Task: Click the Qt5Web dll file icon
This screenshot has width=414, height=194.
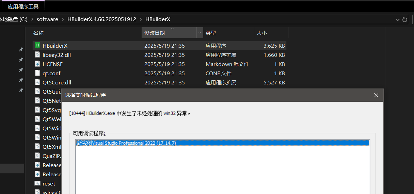Action: (37, 119)
